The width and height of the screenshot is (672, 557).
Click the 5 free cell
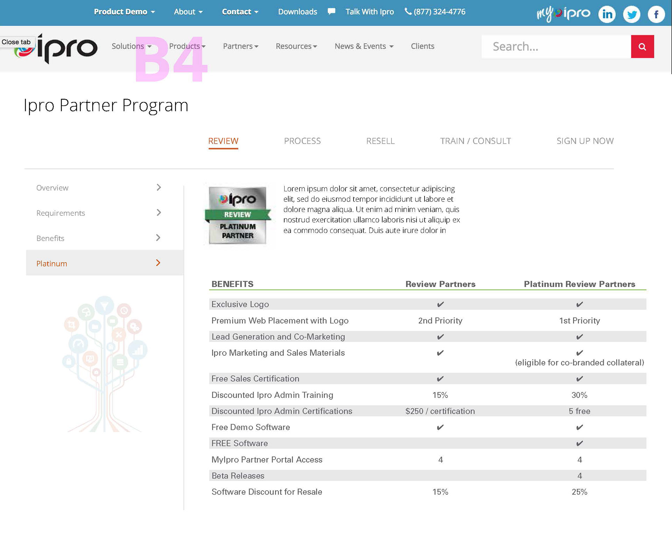click(x=580, y=411)
